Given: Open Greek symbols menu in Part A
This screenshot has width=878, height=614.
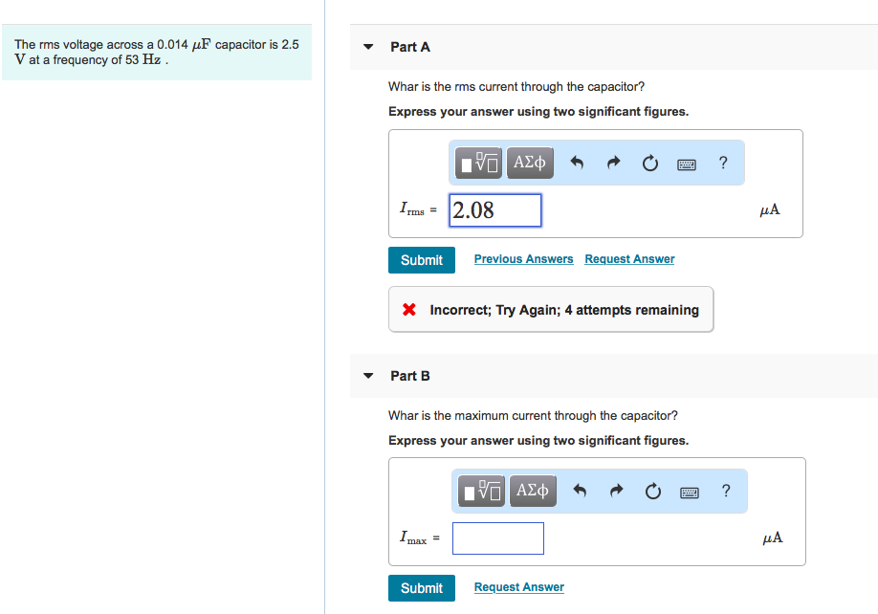Looking at the screenshot, I should coord(530,164).
